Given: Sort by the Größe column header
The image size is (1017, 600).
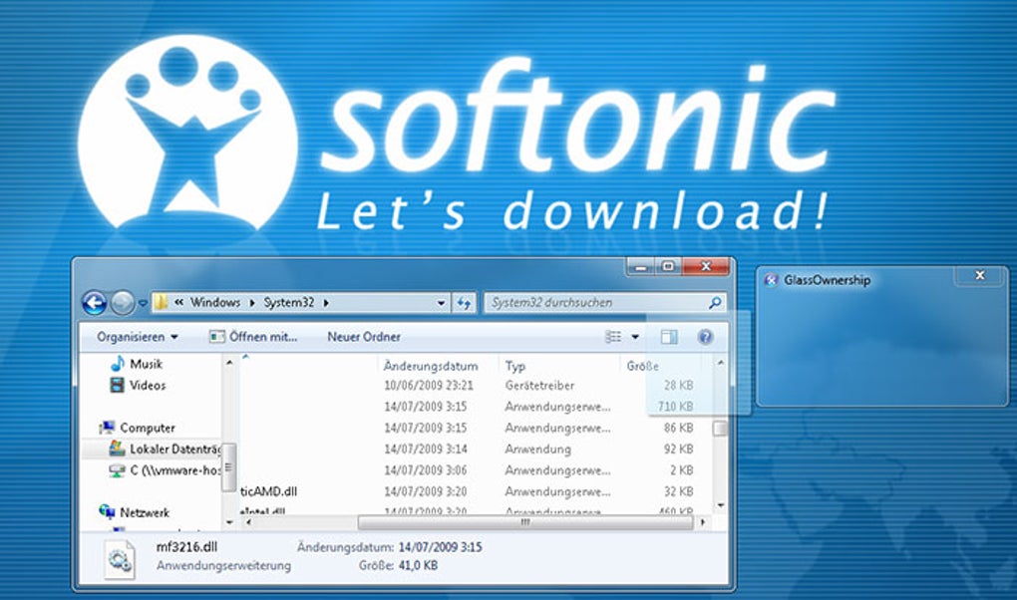Looking at the screenshot, I should 643,366.
